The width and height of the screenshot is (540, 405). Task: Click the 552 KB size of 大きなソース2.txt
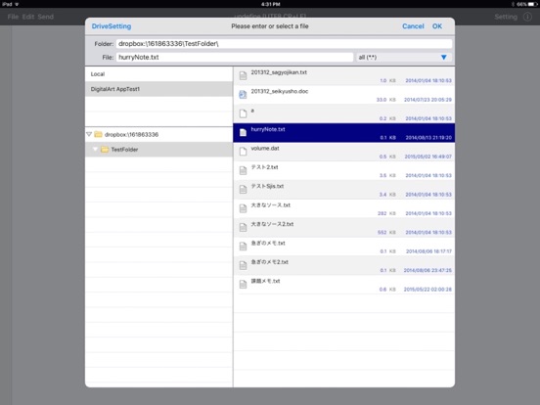coord(386,233)
